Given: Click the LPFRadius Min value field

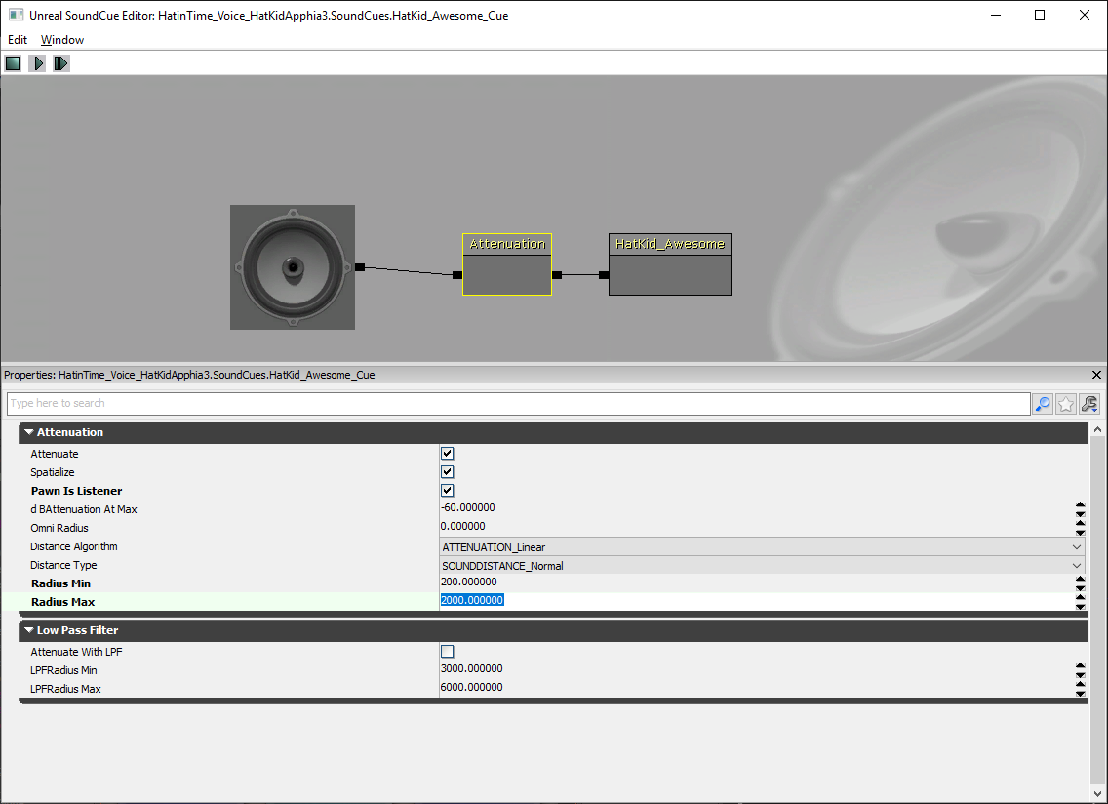Looking at the screenshot, I should (x=756, y=669).
